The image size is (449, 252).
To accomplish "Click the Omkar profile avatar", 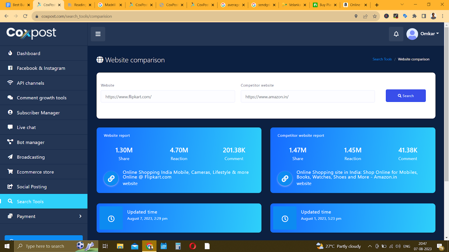I will (412, 34).
